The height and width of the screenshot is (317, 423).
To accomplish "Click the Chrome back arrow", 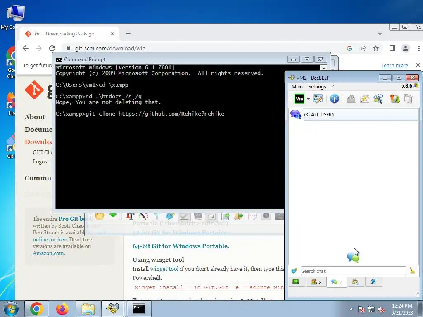I will (x=26, y=48).
